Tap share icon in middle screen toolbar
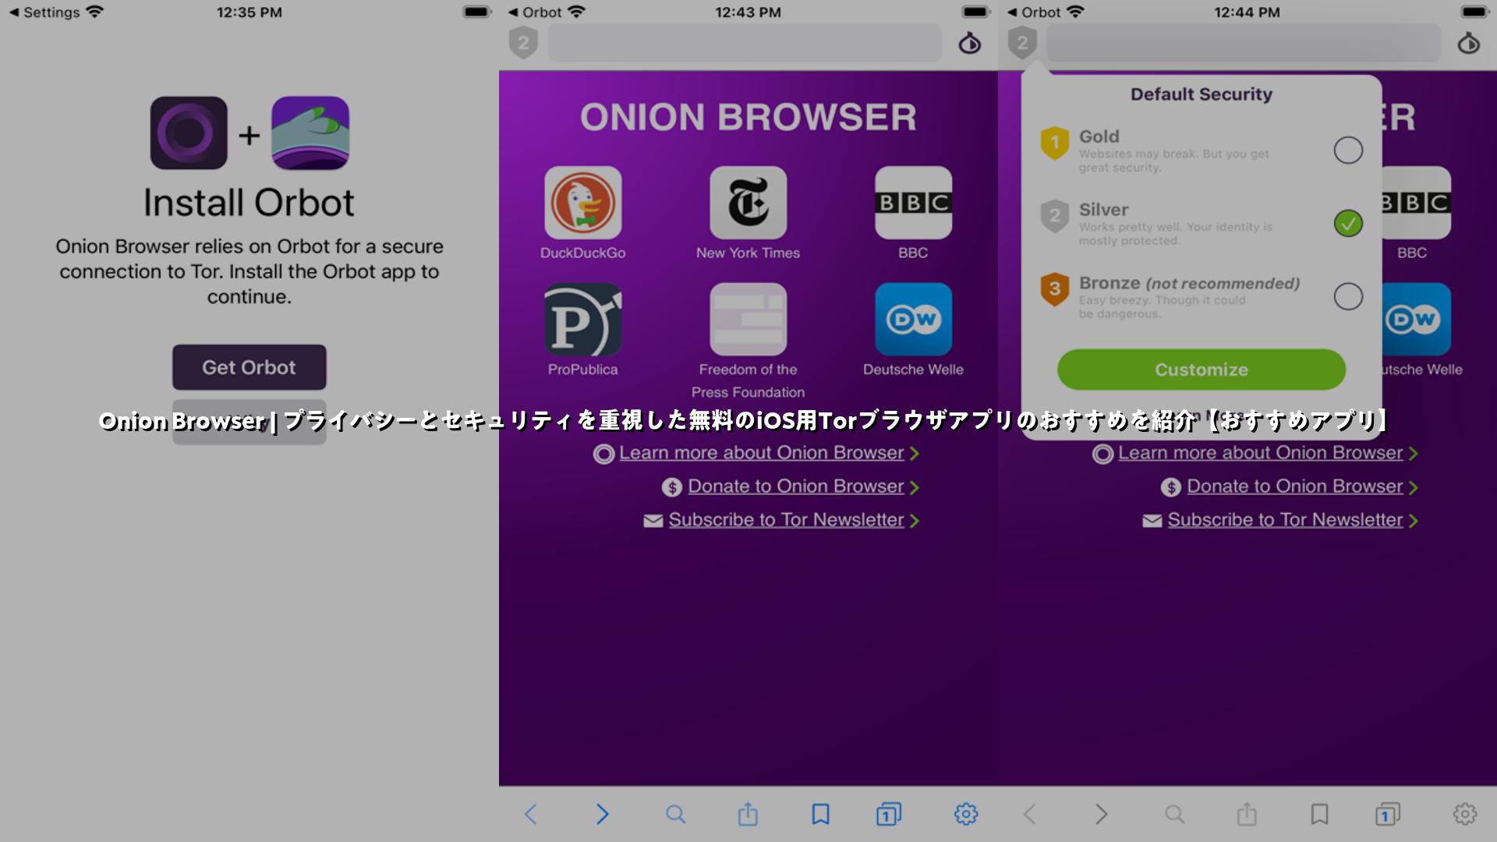 point(748,813)
